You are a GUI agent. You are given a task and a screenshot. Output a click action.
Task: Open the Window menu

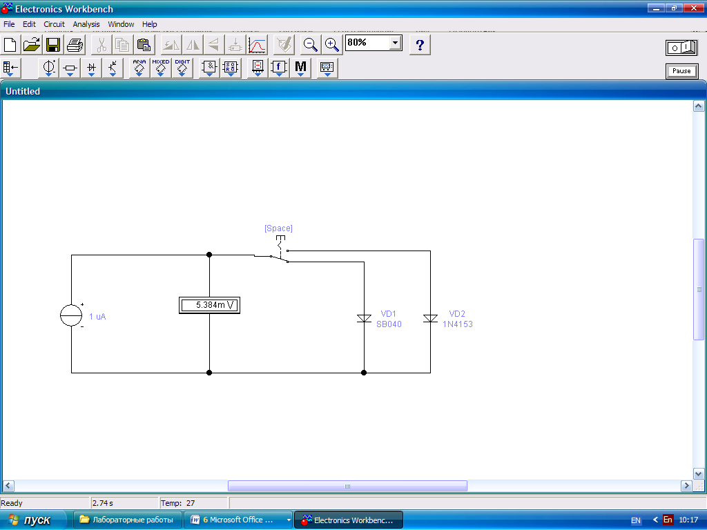[x=121, y=24]
